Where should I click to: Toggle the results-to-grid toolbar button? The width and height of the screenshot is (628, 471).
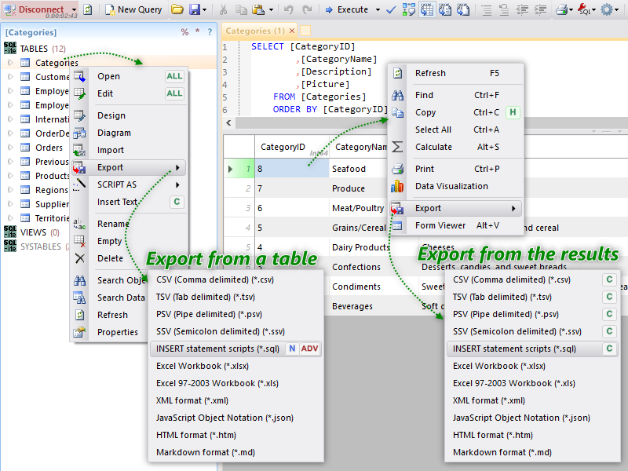click(x=427, y=9)
